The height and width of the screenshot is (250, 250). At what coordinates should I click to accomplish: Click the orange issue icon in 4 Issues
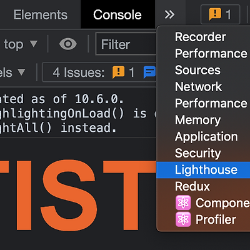click(118, 72)
